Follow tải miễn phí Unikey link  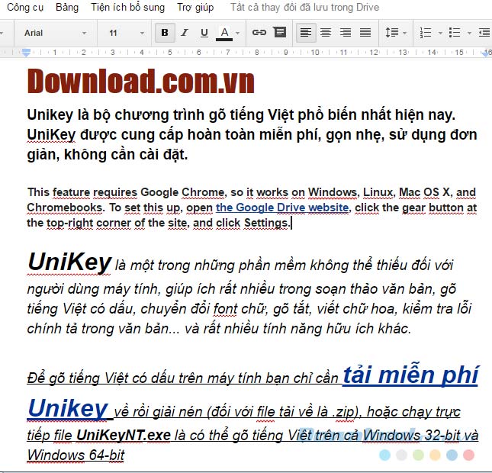point(410,375)
